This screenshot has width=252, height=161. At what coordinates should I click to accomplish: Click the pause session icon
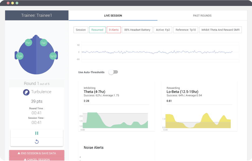[37, 133]
